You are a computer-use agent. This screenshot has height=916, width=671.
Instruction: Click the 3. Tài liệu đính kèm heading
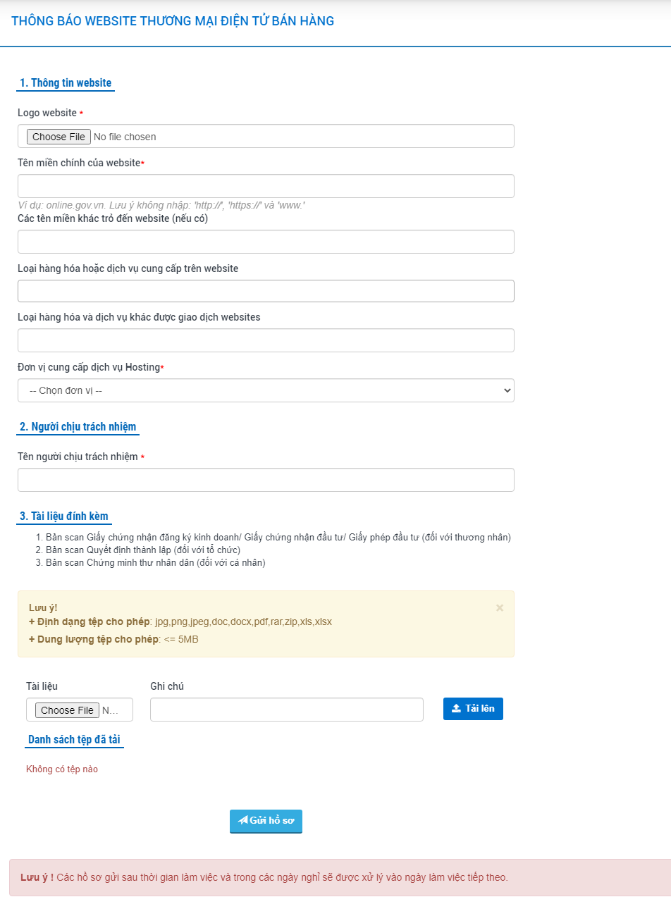point(64,516)
